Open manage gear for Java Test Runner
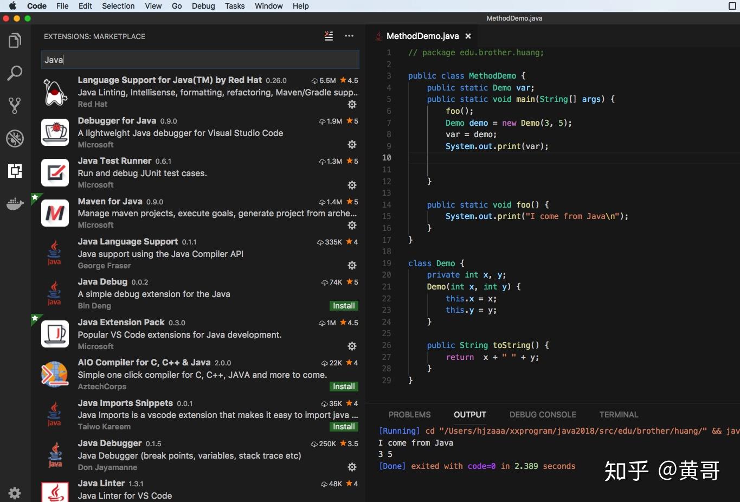740x502 pixels. pos(352,185)
